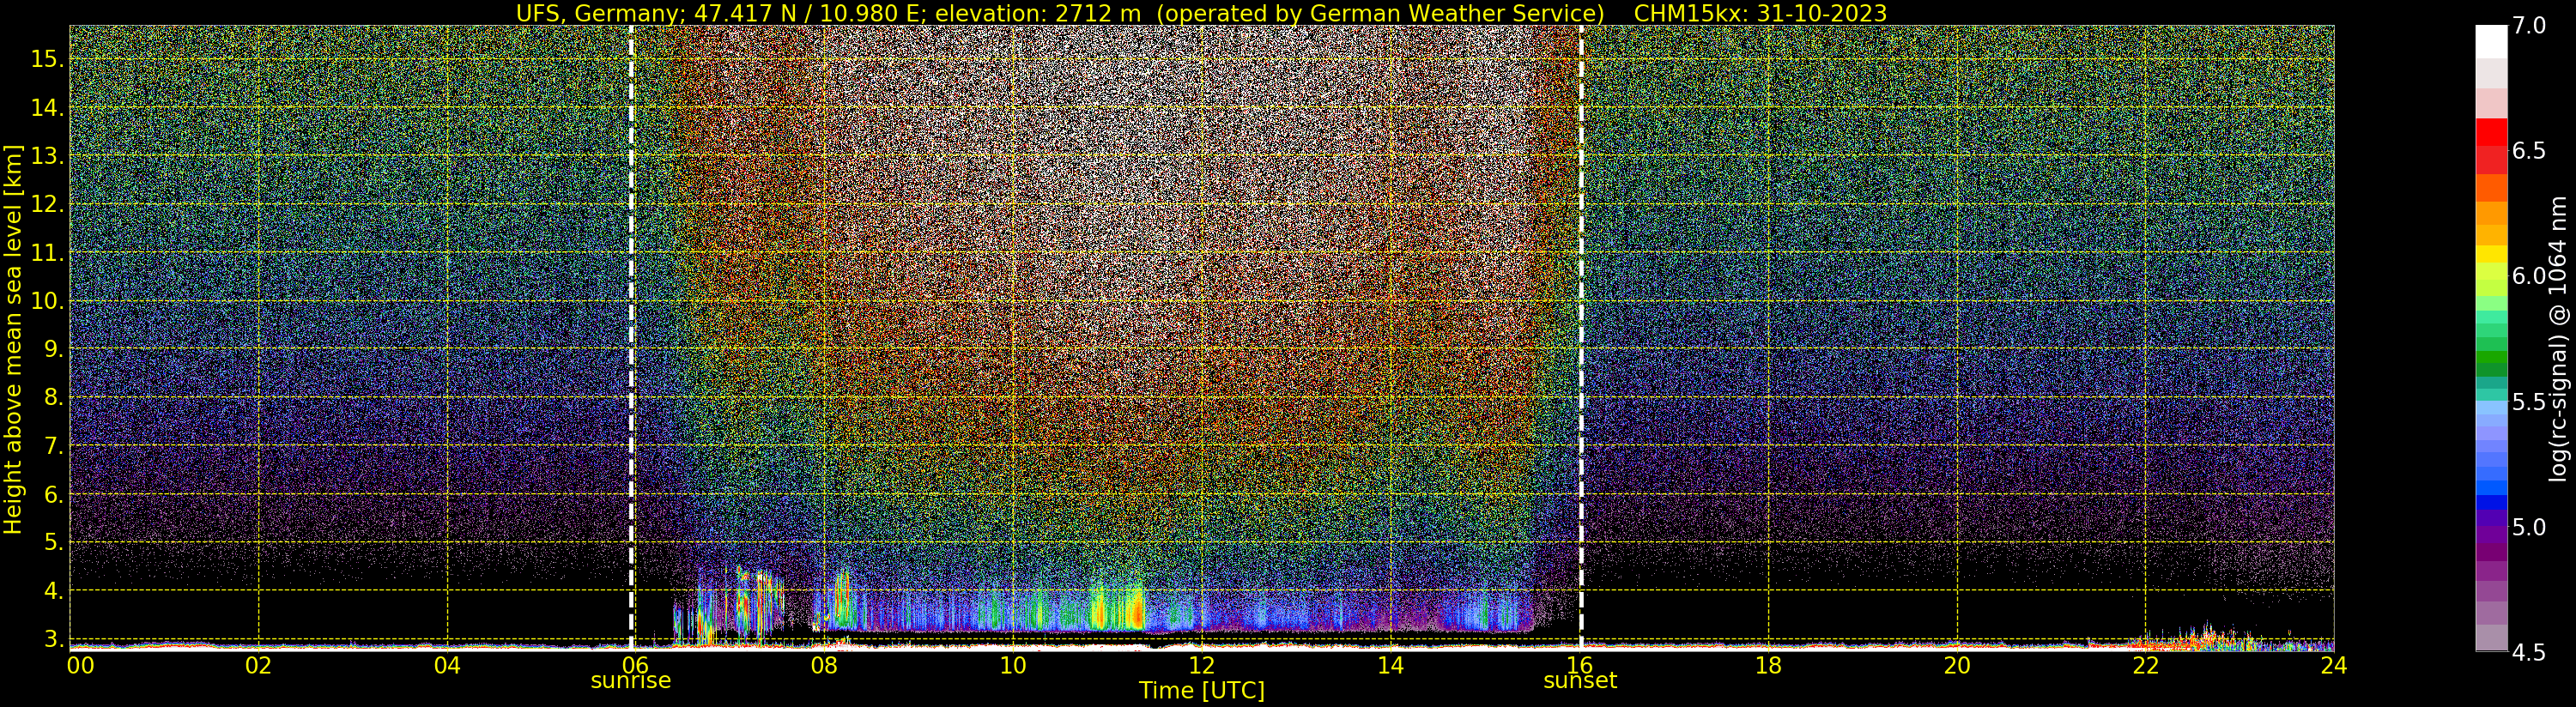
Task: Click the height tick label '13.'
Action: click(x=47, y=156)
